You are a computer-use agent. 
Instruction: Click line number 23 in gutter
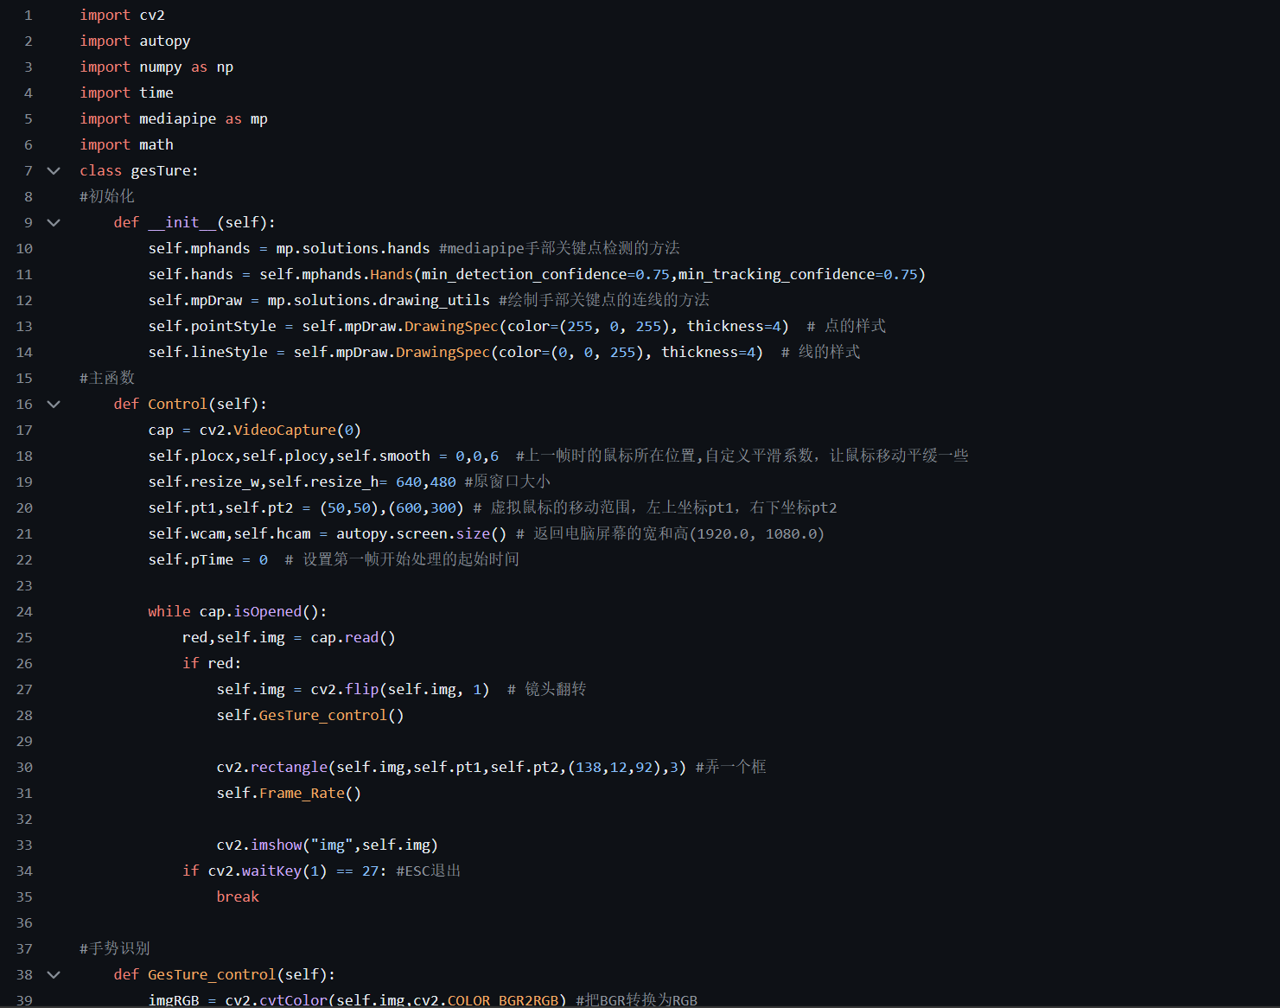(x=24, y=585)
